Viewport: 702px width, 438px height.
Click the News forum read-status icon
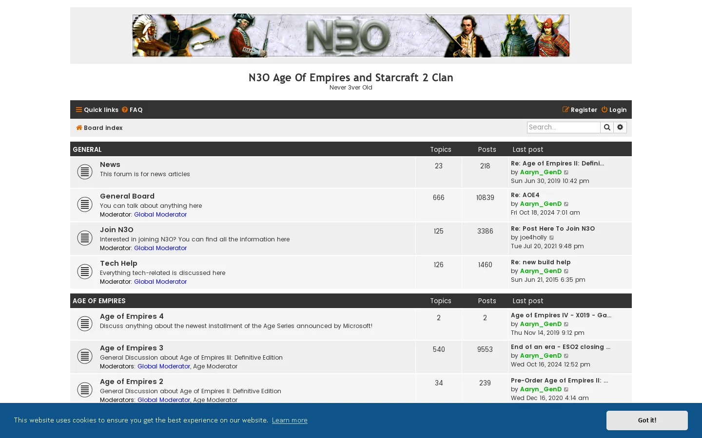[85, 172]
